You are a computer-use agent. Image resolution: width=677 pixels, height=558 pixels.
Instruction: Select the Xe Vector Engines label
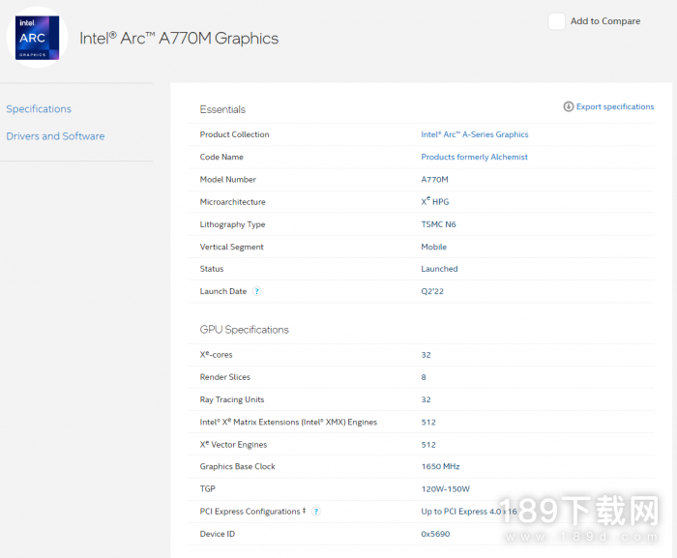click(x=233, y=445)
